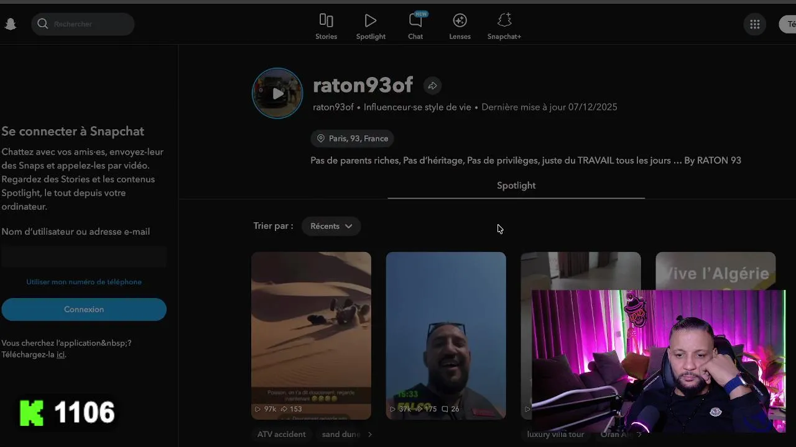Open the Spotlight section in top nav
This screenshot has width=796, height=447.
pyautogui.click(x=371, y=27)
